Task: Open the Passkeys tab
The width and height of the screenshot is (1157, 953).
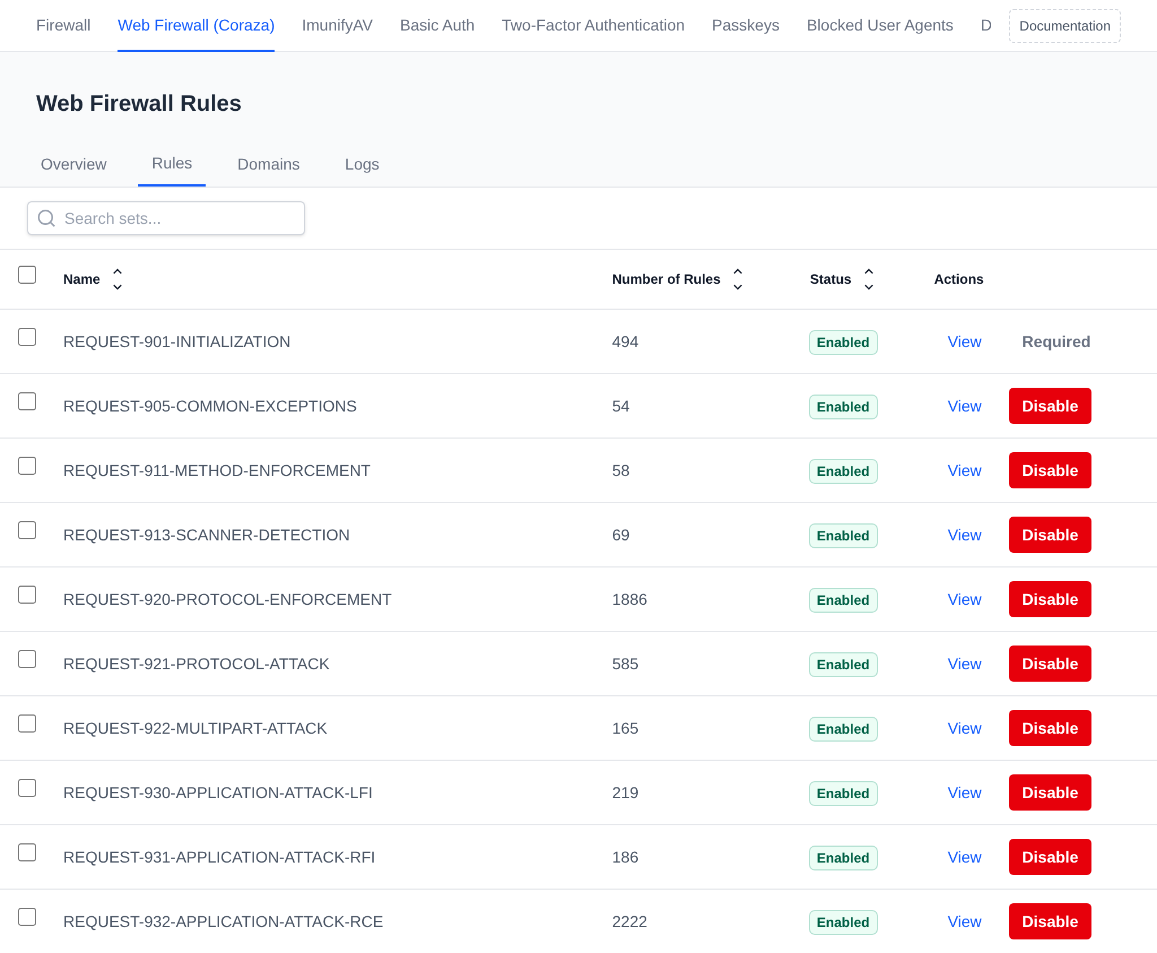Action: (746, 25)
